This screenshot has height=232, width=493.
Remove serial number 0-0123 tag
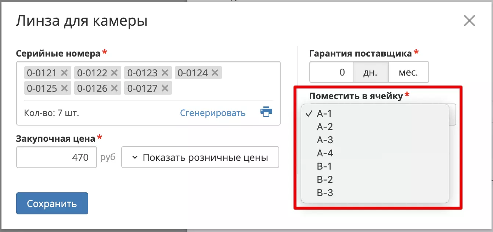[x=165, y=73]
